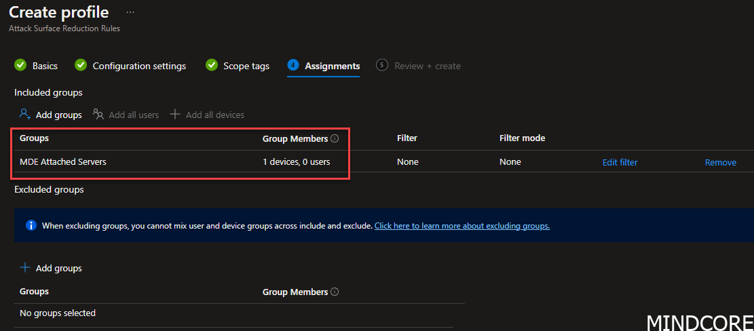This screenshot has width=754, height=331.
Task: Go to the Configuration settings step
Action: pos(139,66)
